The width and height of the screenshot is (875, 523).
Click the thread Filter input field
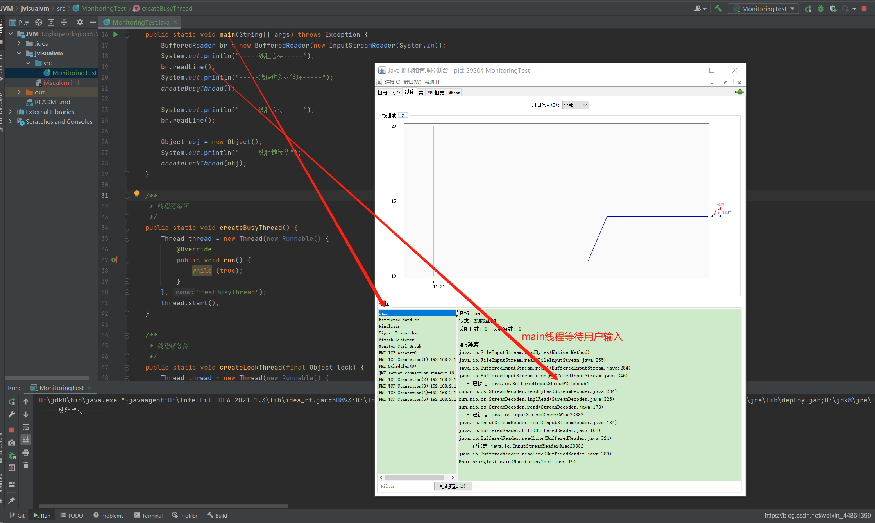pos(404,486)
